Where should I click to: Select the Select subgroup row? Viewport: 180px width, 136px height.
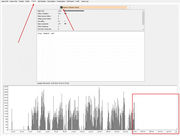tap(89, 26)
